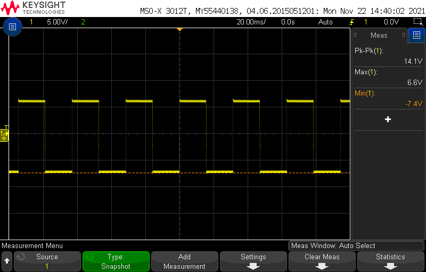
Task: Toggle Auto trigger mode
Action: point(325,22)
